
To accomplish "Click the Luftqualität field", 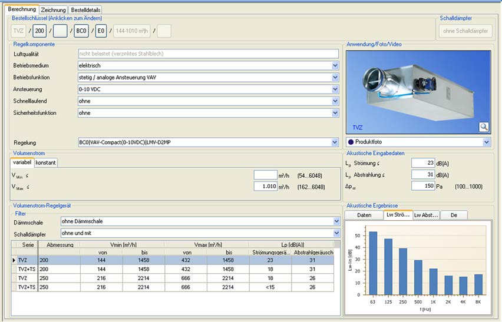I will coord(208,54).
